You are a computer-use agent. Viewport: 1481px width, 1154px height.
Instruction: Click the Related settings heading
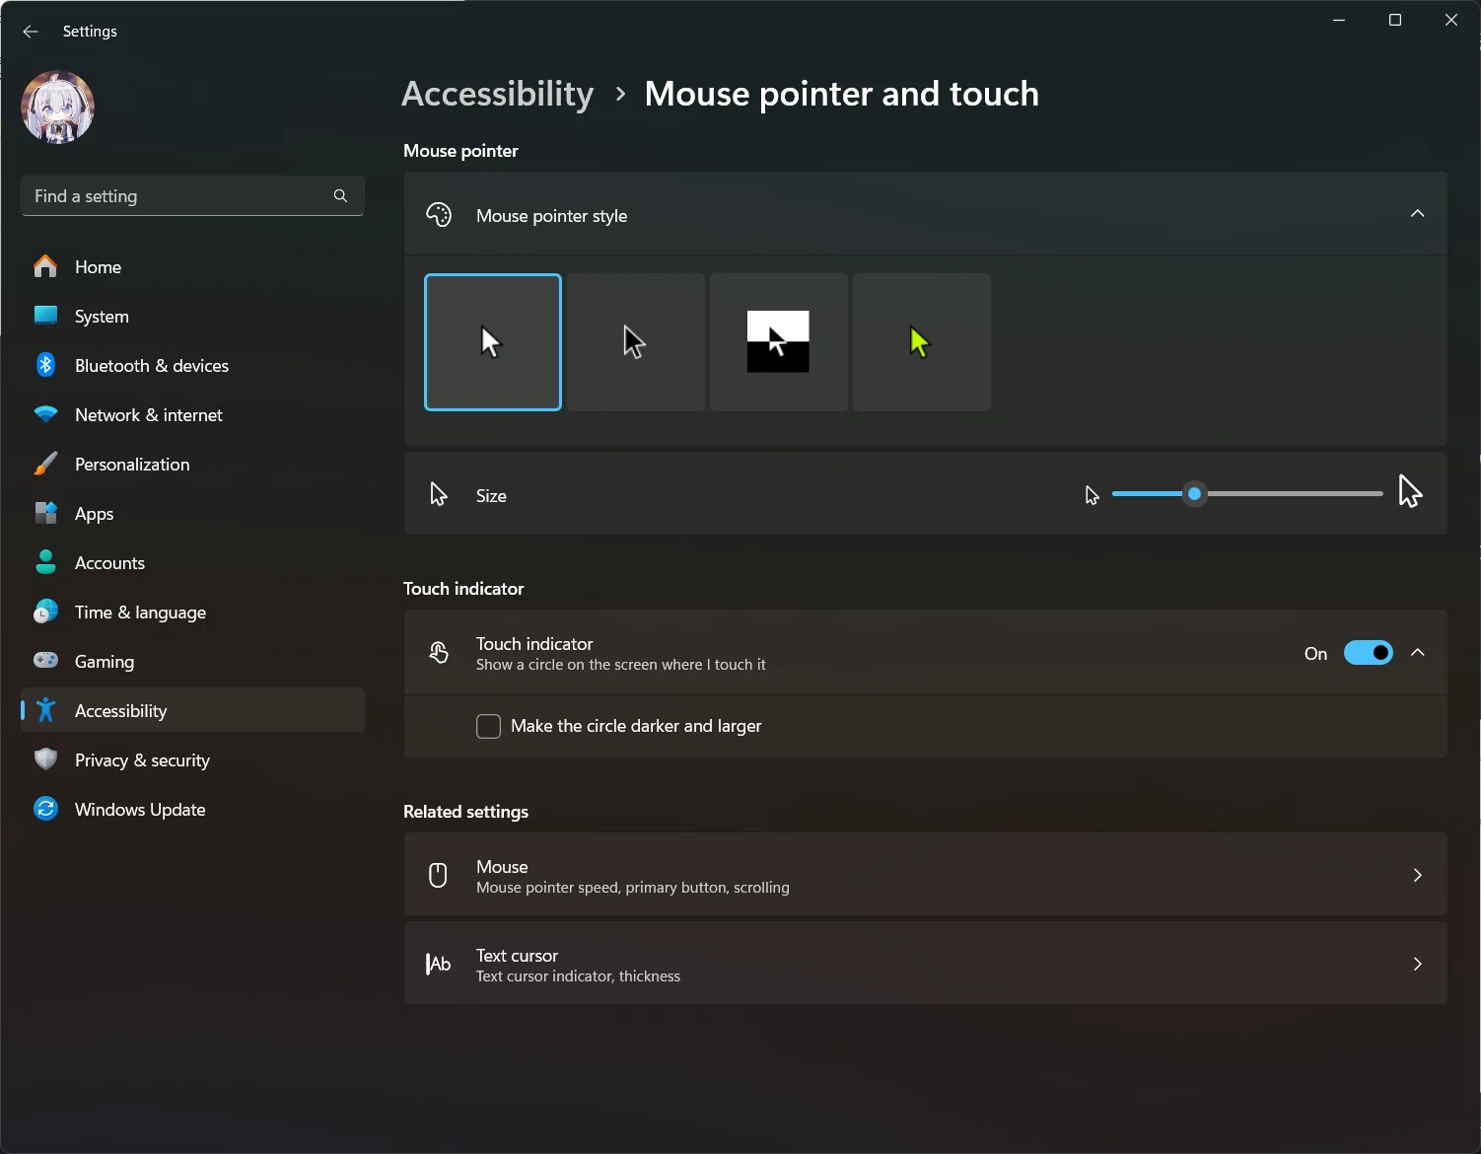point(465,812)
